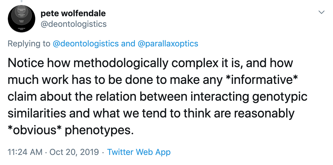Screen dimensions: 333x165
Task: Open the pete wolfendale display name link
Action: coord(73,13)
